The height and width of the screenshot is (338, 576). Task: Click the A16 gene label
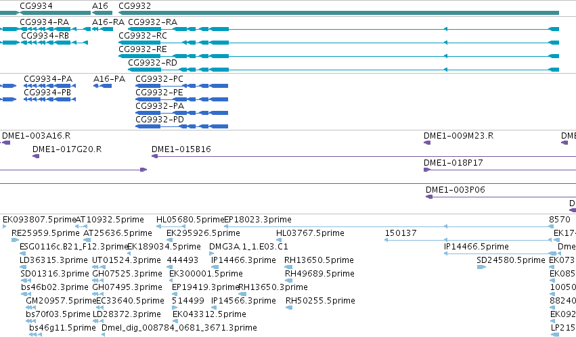[100, 6]
